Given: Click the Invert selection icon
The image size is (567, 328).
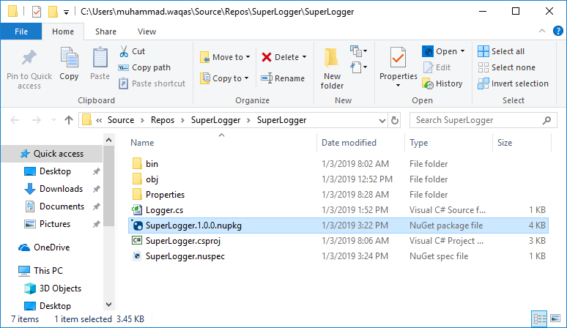Looking at the screenshot, I should [483, 83].
